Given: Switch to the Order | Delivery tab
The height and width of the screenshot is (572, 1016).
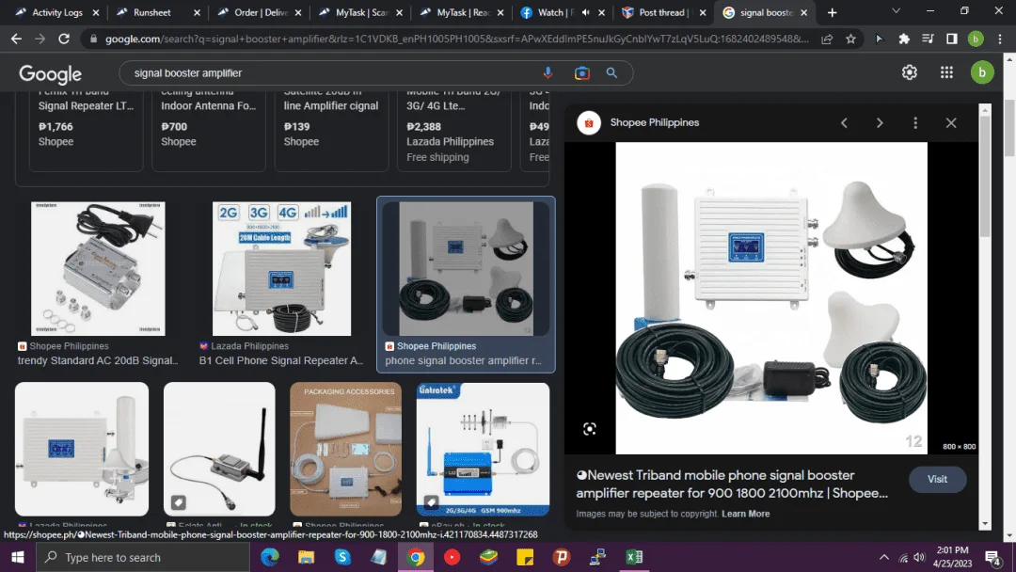Looking at the screenshot, I should pyautogui.click(x=260, y=12).
